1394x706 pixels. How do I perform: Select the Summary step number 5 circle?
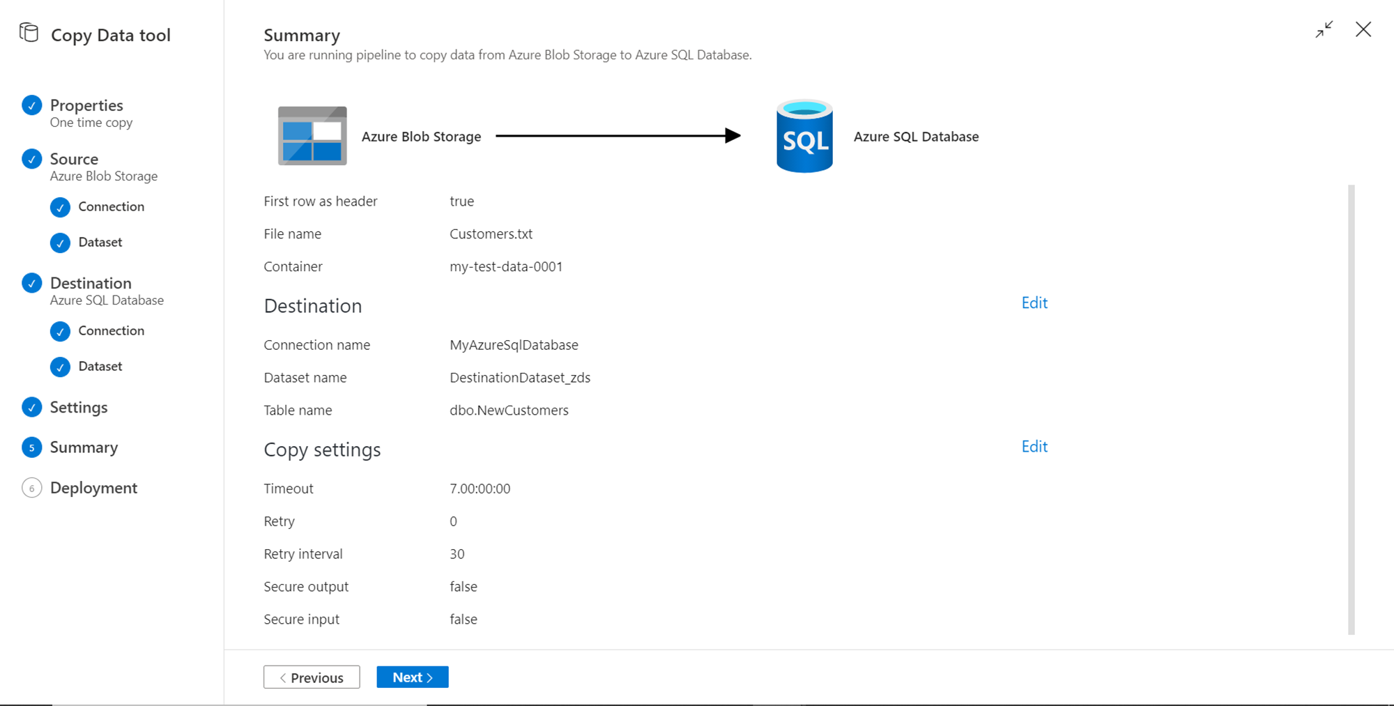(32, 447)
